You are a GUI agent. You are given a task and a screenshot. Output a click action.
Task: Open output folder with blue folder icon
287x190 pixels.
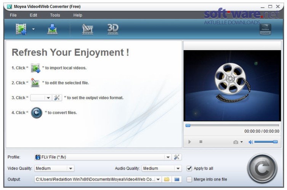point(177,179)
